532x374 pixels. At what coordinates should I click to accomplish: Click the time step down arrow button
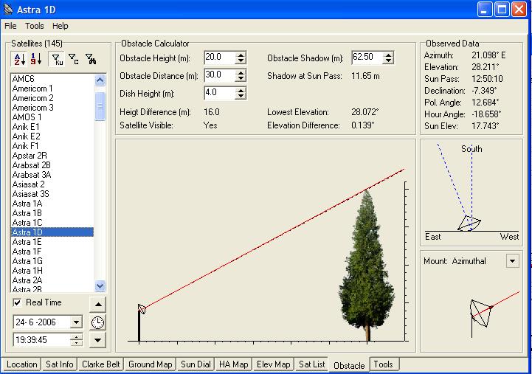tap(97, 340)
